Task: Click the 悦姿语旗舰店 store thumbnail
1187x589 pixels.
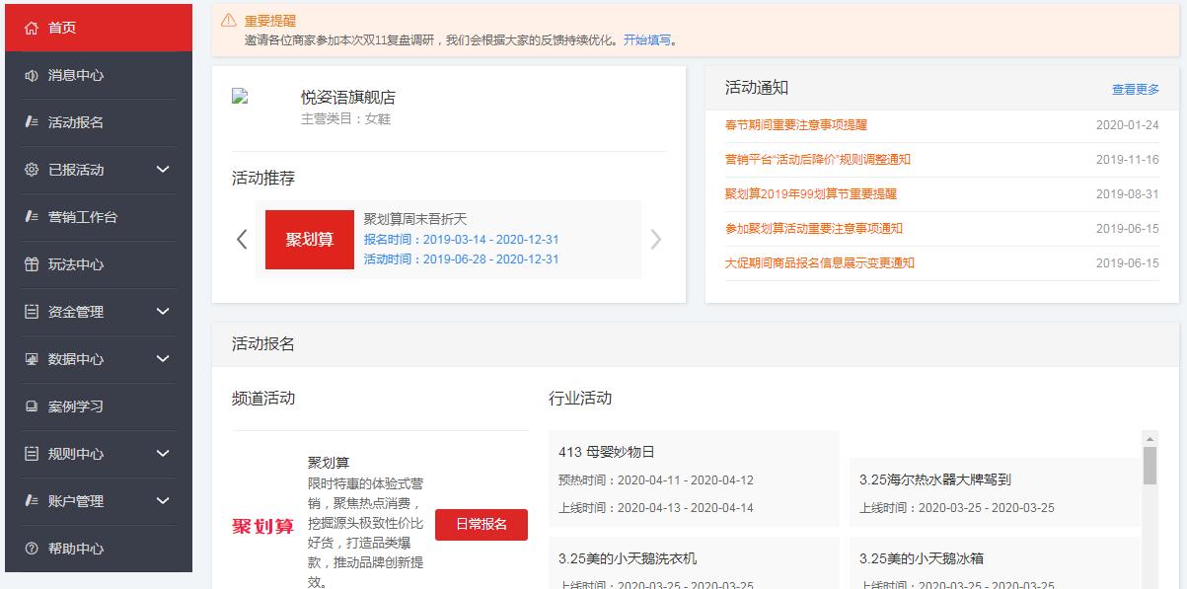Action: coord(237,98)
